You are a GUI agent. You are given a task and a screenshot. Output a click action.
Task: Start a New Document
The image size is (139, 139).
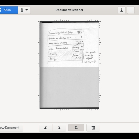click(x=11, y=128)
